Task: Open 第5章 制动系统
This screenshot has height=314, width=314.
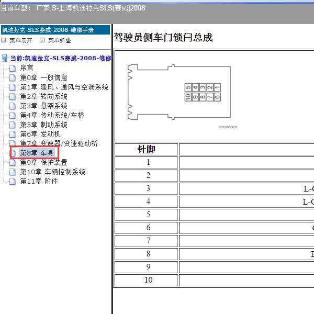Action: click(43, 125)
